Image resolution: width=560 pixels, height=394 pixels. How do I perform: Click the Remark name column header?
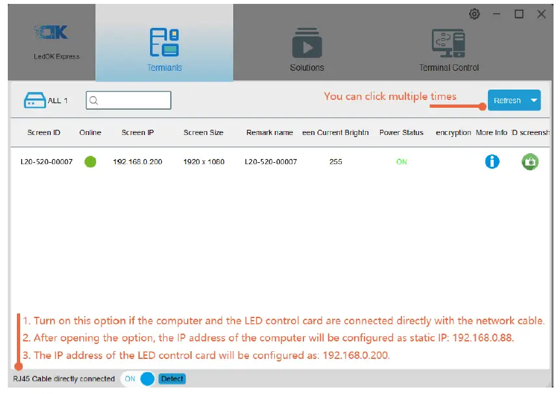(270, 132)
